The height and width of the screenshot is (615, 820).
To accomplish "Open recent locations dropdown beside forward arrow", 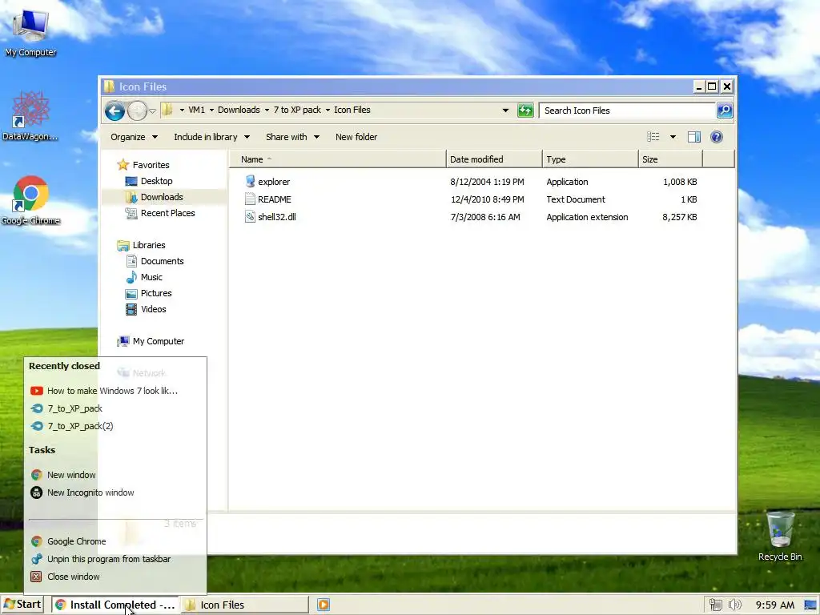I will pyautogui.click(x=152, y=111).
